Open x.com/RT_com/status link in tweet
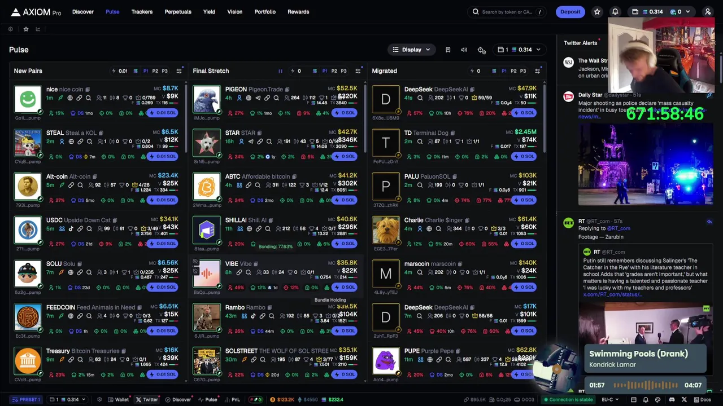Viewport: 723px width, 406px height. (613, 294)
